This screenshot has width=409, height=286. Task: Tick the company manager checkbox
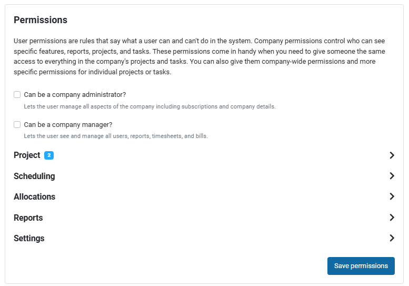click(17, 125)
